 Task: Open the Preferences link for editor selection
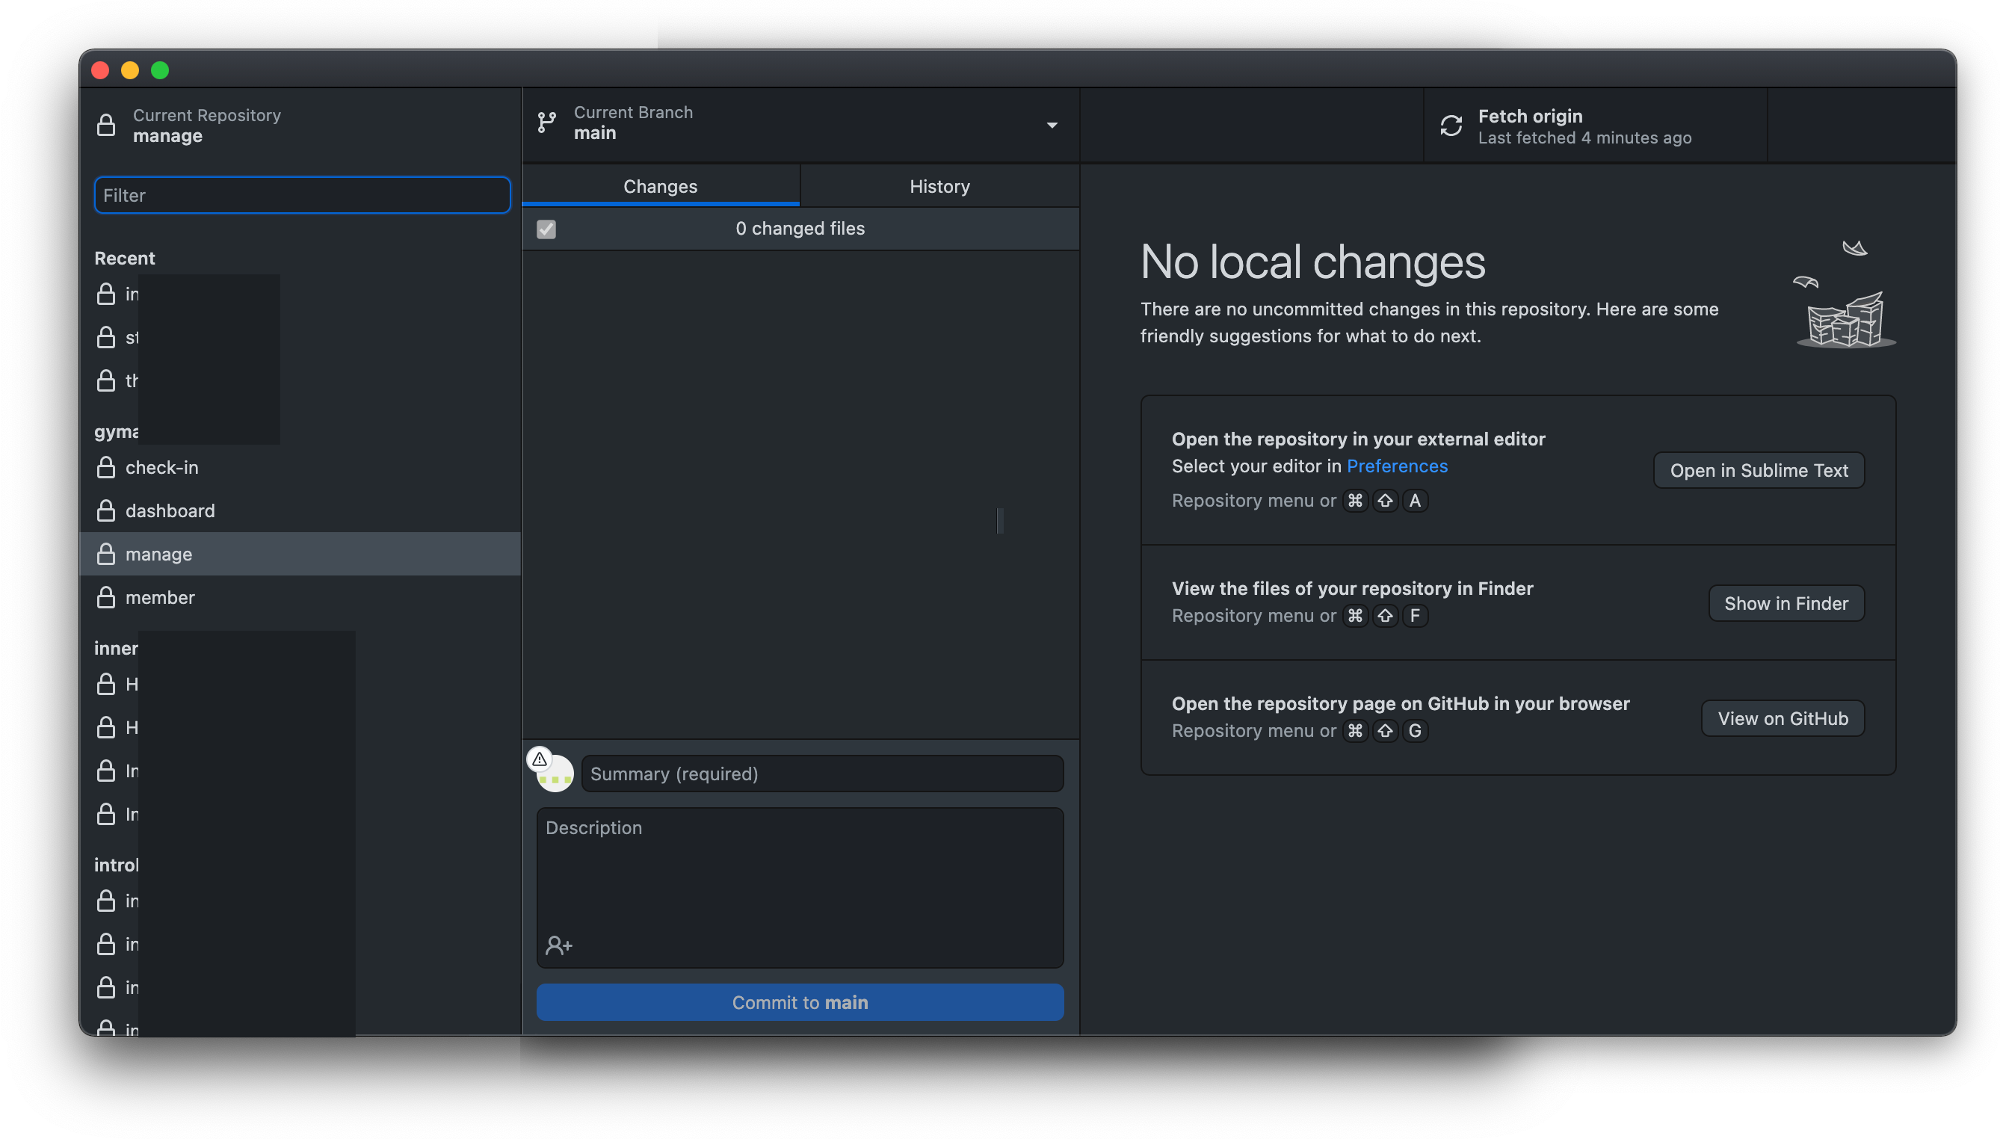tap(1397, 466)
